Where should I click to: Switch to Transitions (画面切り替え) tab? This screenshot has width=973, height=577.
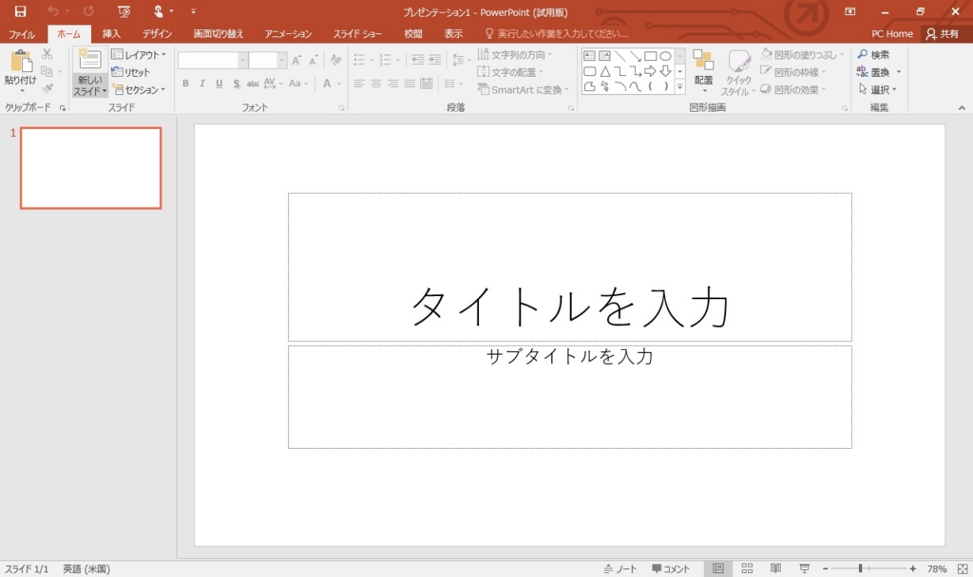click(x=219, y=34)
